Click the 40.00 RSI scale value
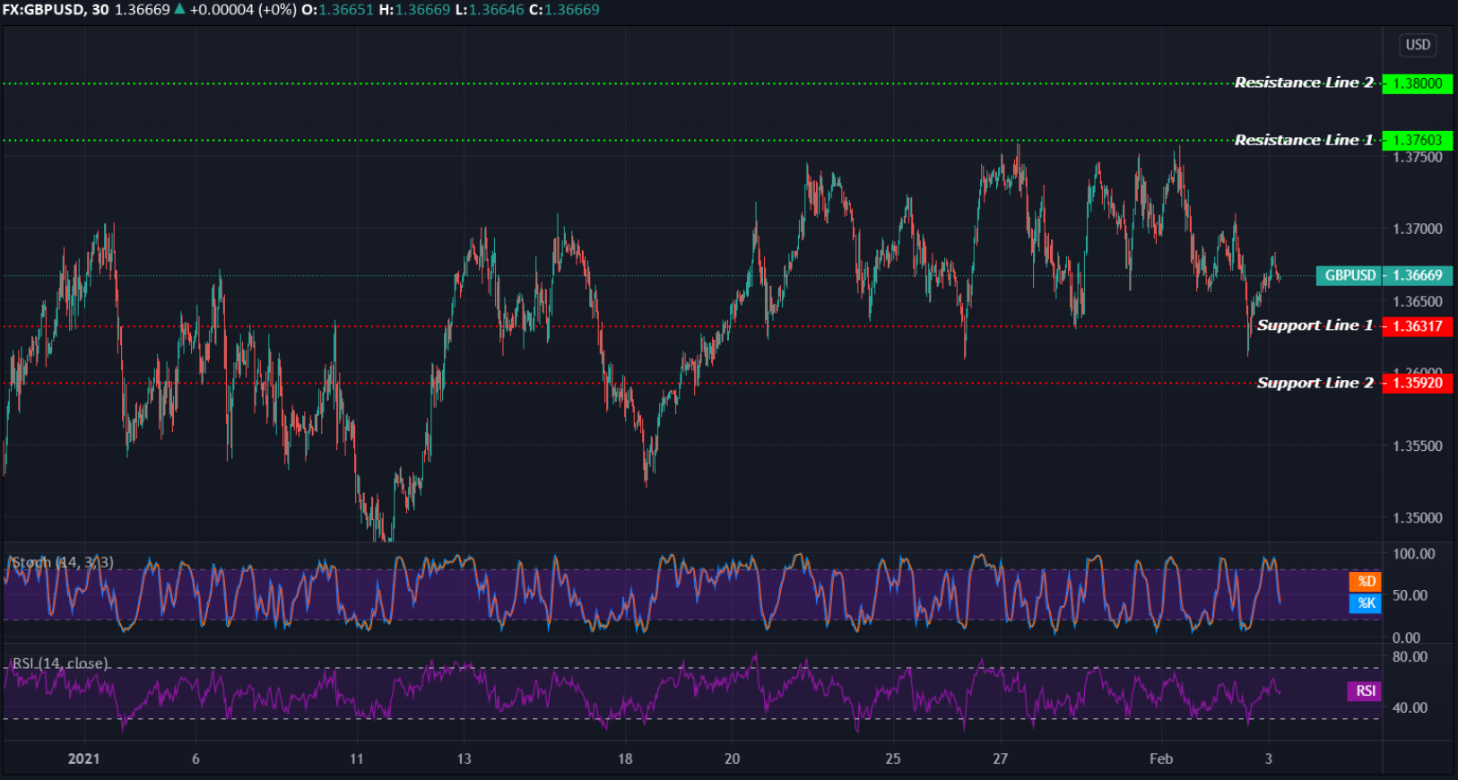This screenshot has height=780, width=1458. (x=1410, y=707)
